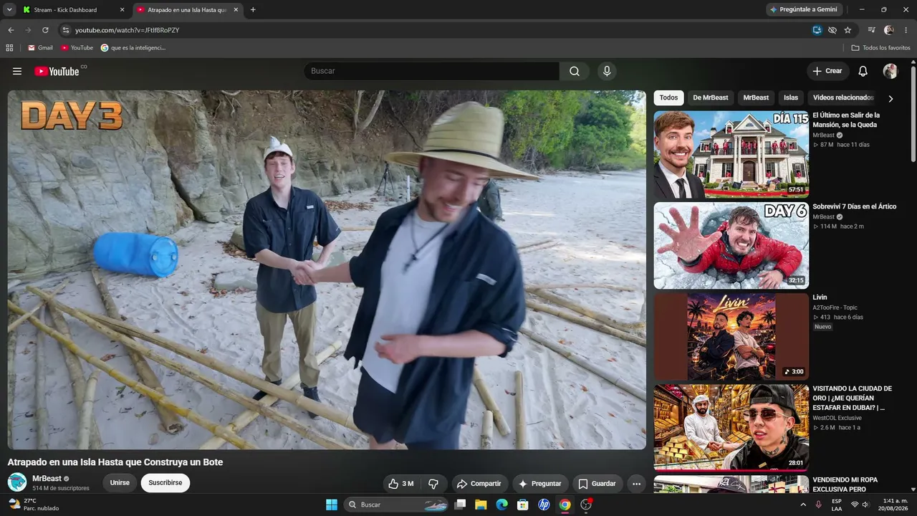Image resolution: width=917 pixels, height=516 pixels.
Task: Open the Dubai gold city video thumbnail
Action: 731,427
